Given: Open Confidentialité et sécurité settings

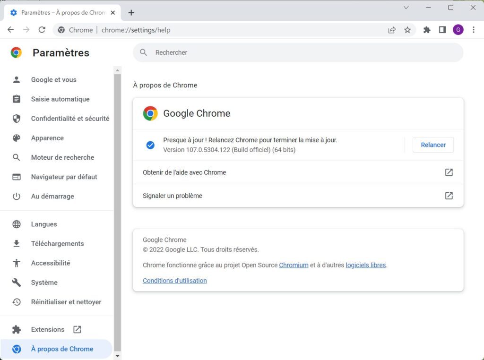Looking at the screenshot, I should click(57, 119).
